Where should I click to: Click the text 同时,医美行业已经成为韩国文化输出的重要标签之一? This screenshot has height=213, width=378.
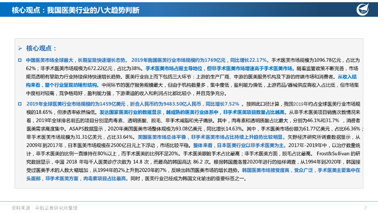click(188, 179)
